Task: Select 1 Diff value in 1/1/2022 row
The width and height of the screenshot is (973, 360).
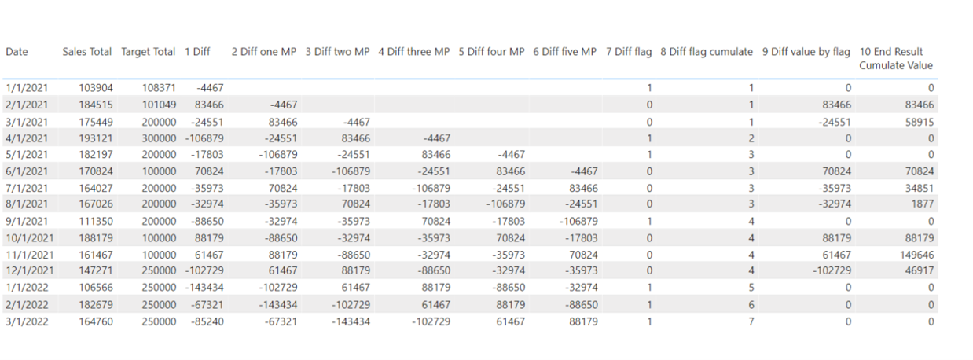Action: [204, 288]
